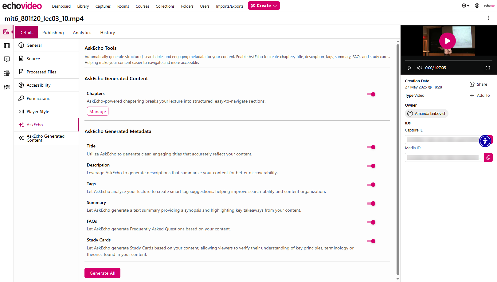Open the Dashboard menu item

click(61, 6)
